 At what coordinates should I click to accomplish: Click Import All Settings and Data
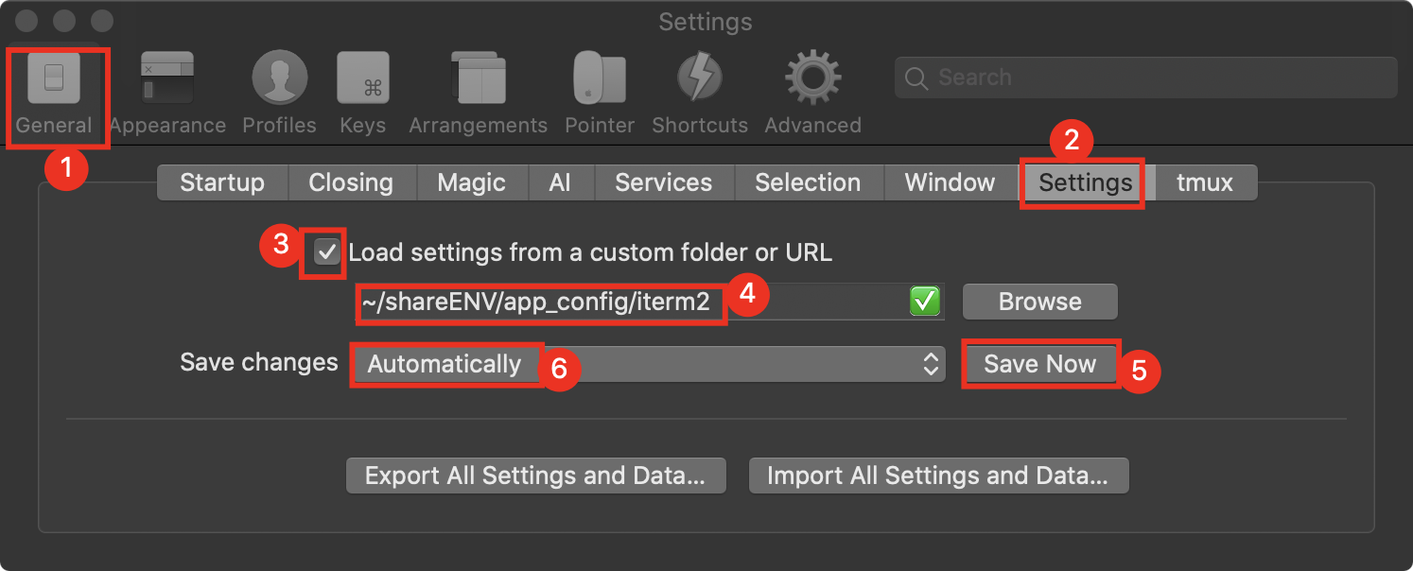pos(938,476)
